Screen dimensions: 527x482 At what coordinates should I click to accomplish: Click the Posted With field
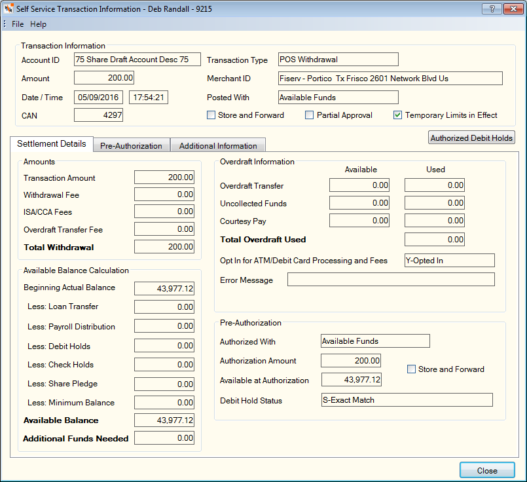[x=338, y=98]
